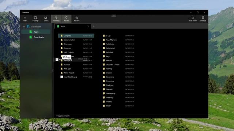Select the ScreenLog folder
The image size is (234, 131).
tap(118, 81)
